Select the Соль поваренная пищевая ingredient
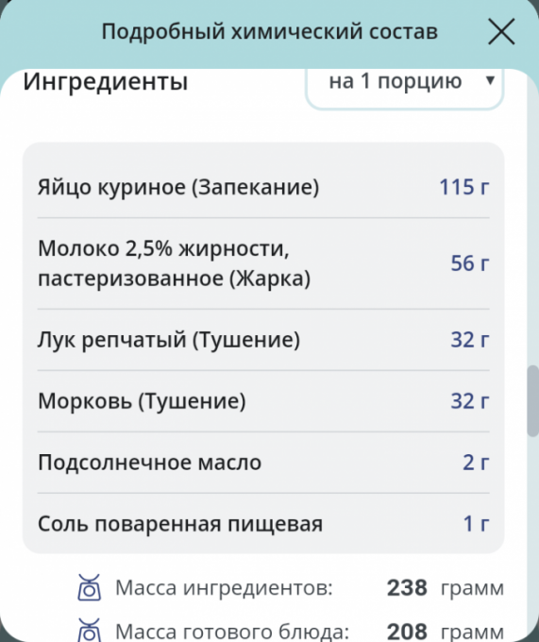The image size is (539, 642). click(263, 523)
